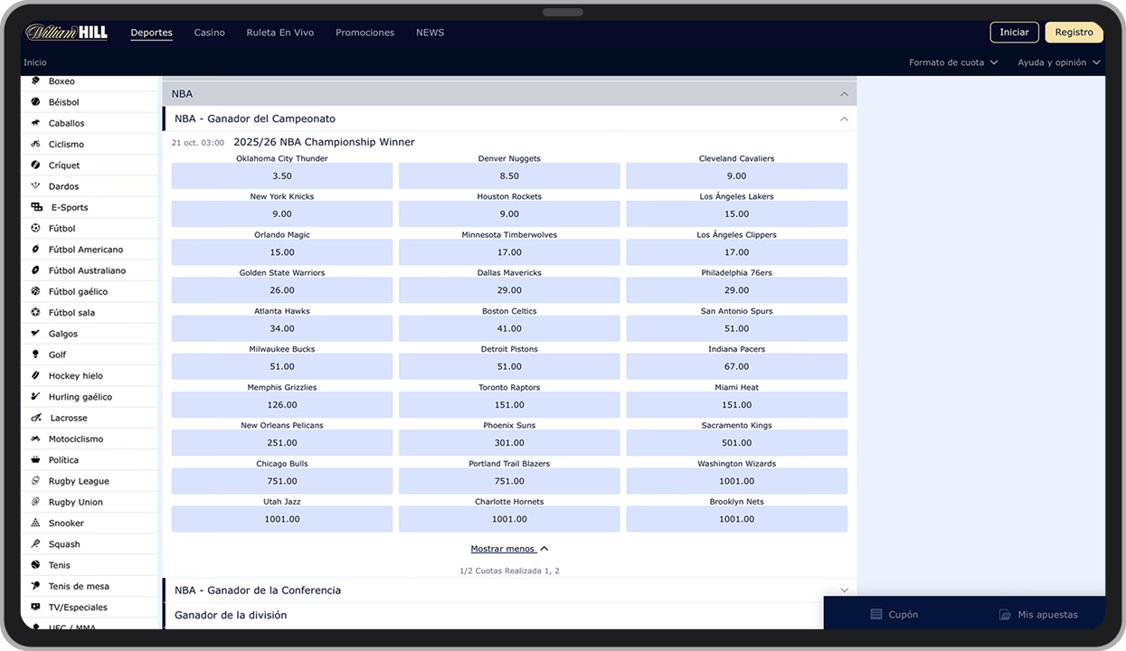Collapse NBA - Ganador del Campeonato chevron
The width and height of the screenshot is (1126, 651).
(844, 118)
